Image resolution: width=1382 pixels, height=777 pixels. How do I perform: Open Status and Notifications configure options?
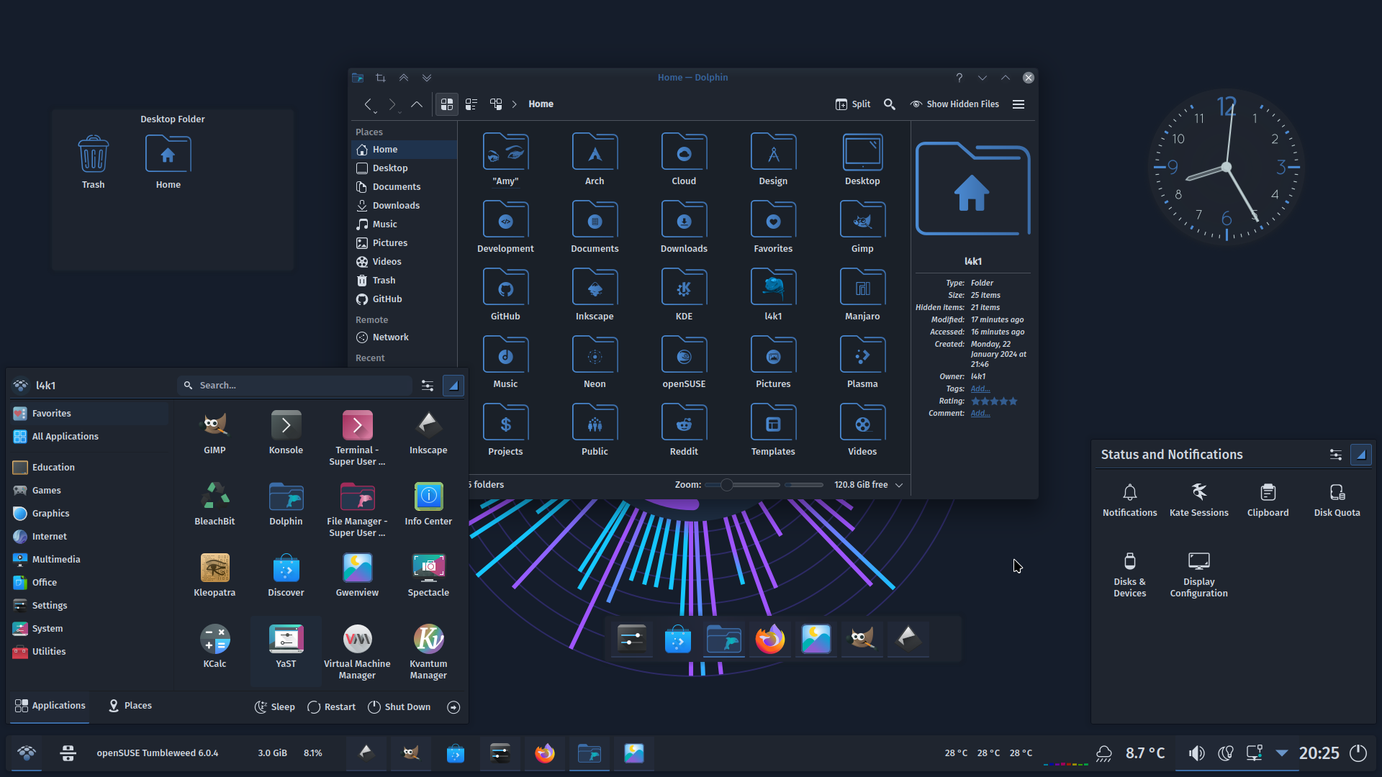(x=1336, y=455)
